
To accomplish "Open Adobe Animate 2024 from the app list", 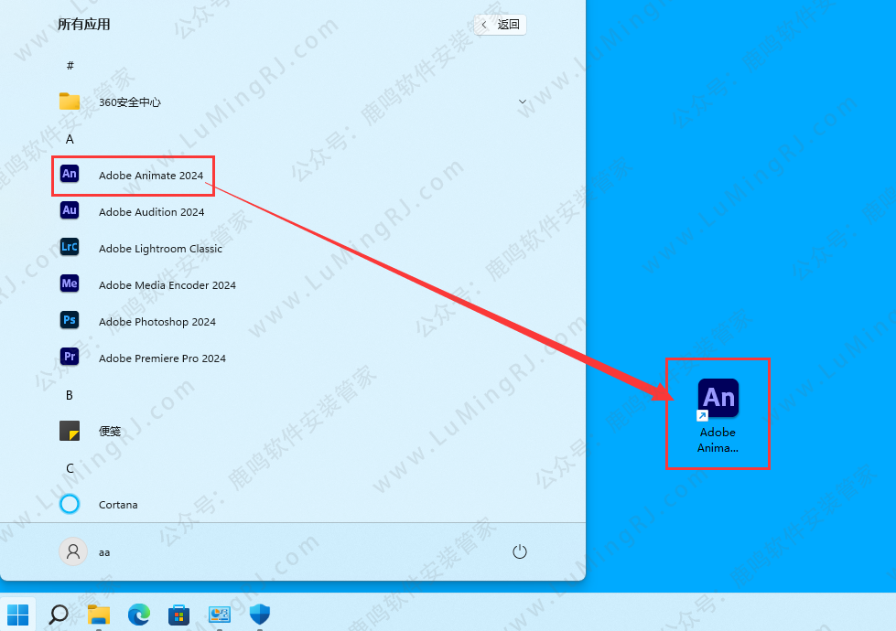I will [x=151, y=175].
